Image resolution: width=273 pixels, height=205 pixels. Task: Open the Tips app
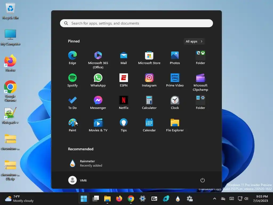(124, 125)
